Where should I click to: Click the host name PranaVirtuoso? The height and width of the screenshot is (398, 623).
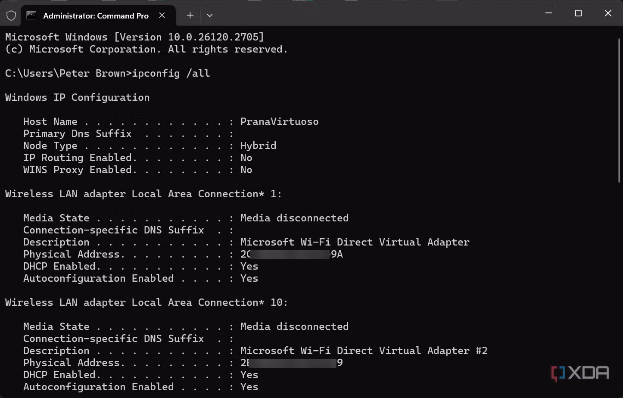[x=279, y=121]
